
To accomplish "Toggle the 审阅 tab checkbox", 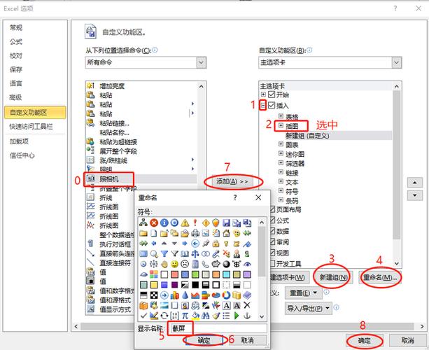I will pyautogui.click(x=272, y=241).
